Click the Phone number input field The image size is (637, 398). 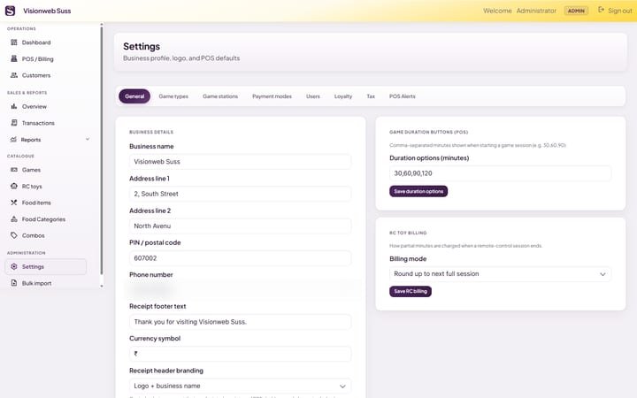tap(240, 289)
